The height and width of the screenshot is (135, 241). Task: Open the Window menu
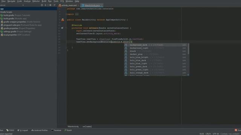(x=69, y=1)
